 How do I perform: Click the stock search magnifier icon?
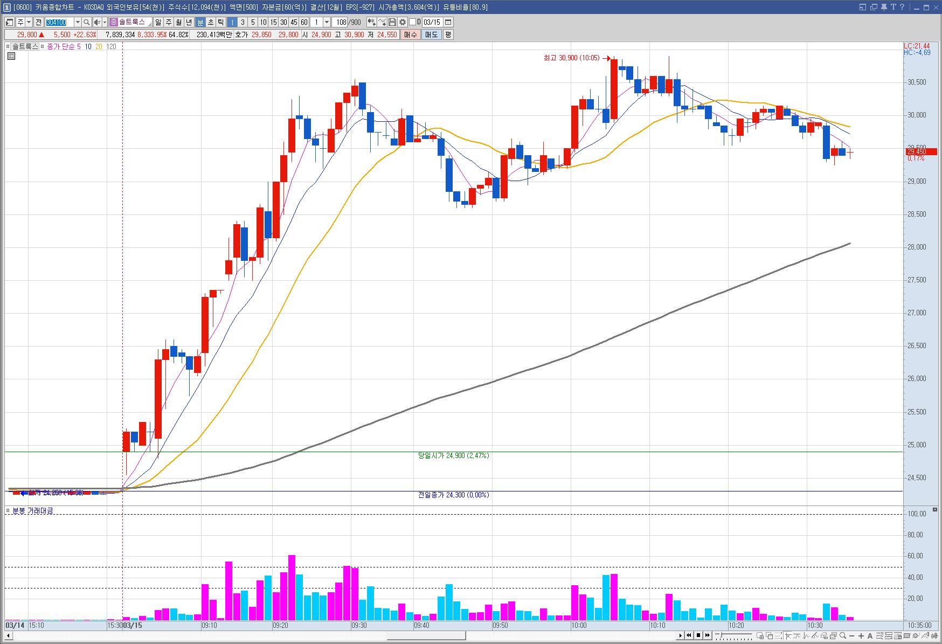pos(86,22)
